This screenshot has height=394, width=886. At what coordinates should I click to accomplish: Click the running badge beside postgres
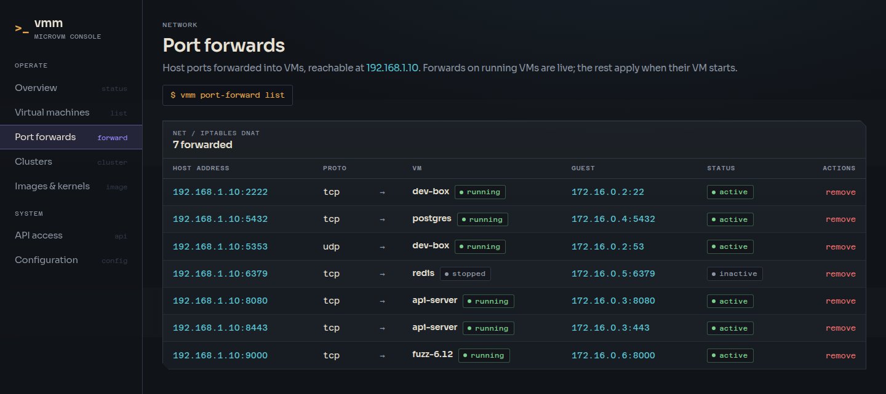click(x=482, y=219)
